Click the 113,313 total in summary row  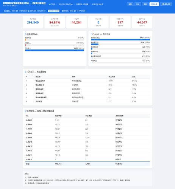pyautogui.click(x=58, y=164)
